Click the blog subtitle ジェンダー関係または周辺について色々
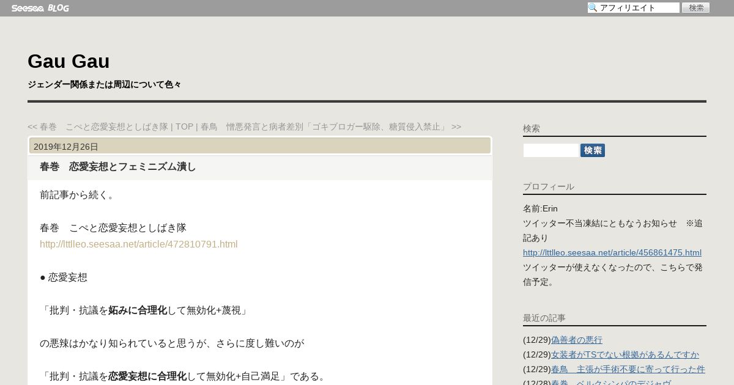The image size is (734, 385). [x=105, y=84]
